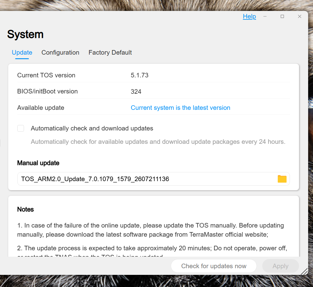Grab the resize grip at window corner
313x287 pixels.
pos(304,271)
